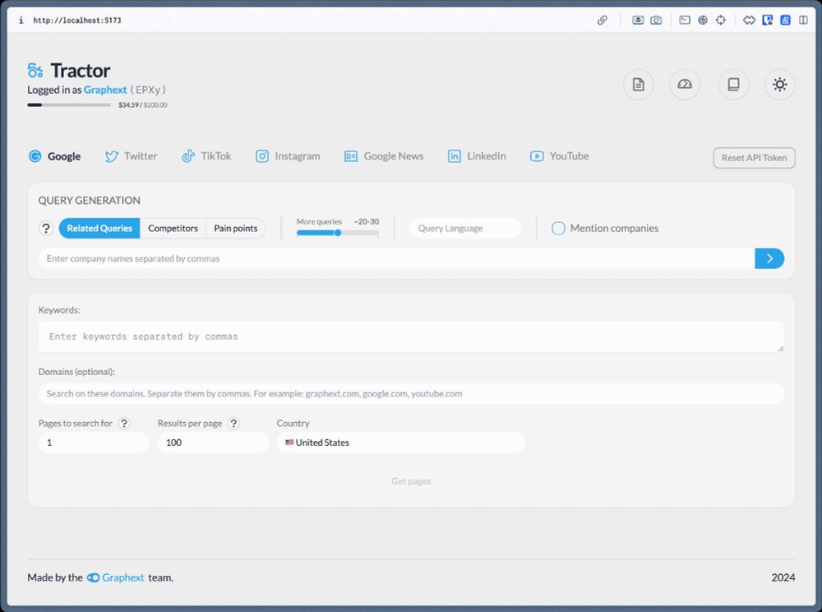Click the query generation help question mark

click(46, 228)
